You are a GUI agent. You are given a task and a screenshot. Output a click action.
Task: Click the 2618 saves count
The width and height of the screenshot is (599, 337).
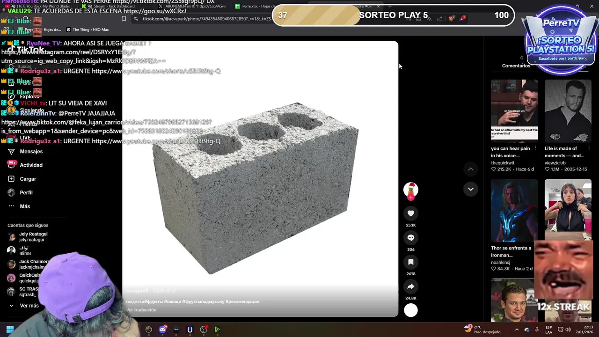(410, 274)
